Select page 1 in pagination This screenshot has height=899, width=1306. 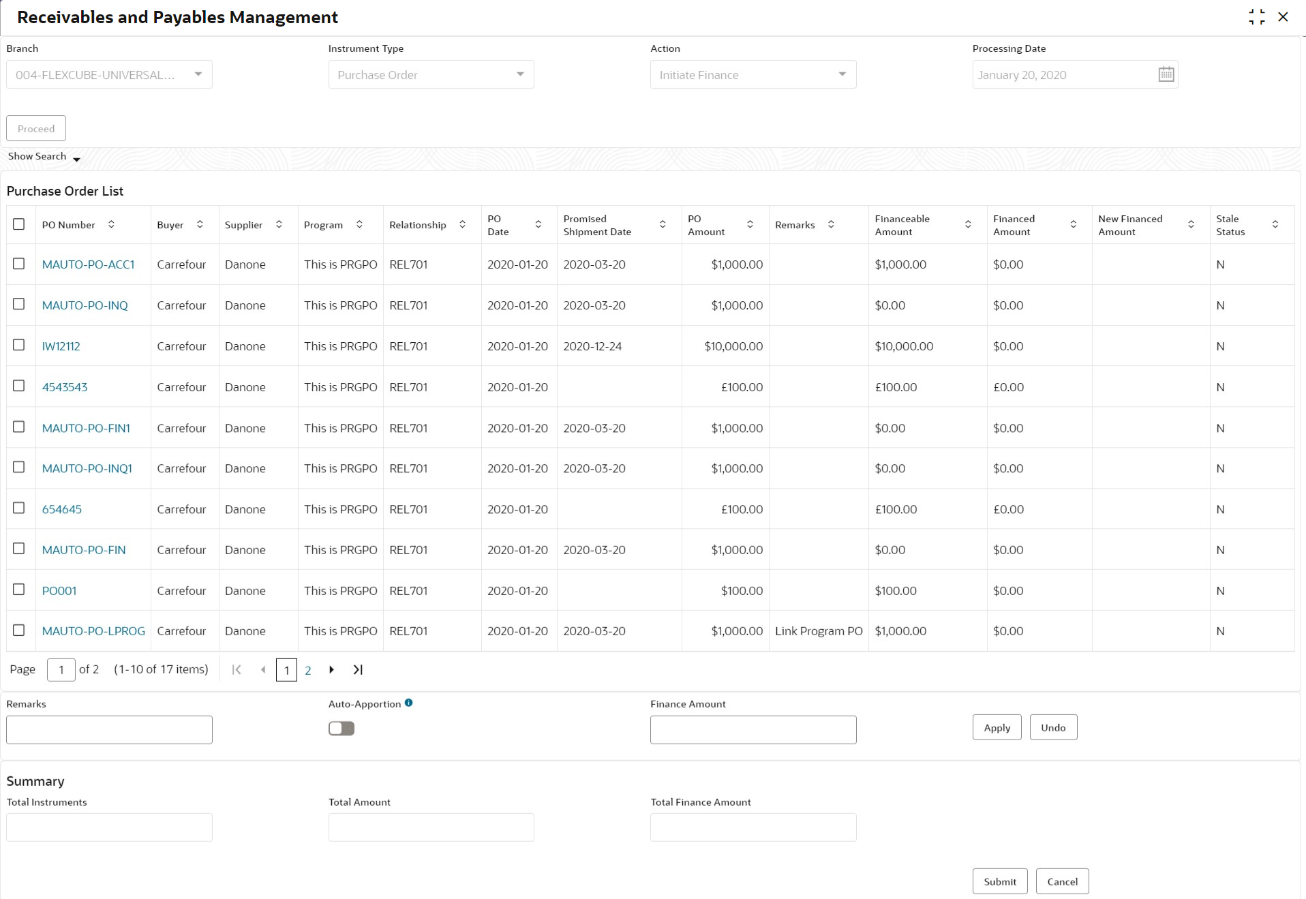[x=286, y=670]
